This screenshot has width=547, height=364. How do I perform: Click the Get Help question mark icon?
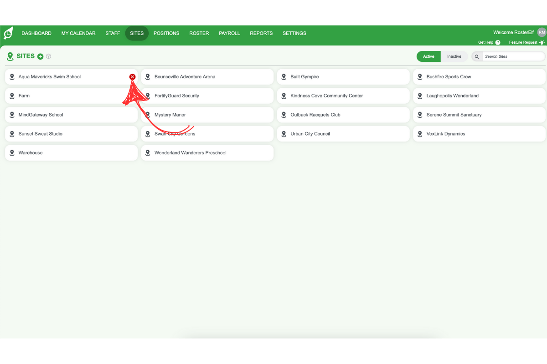(x=499, y=42)
